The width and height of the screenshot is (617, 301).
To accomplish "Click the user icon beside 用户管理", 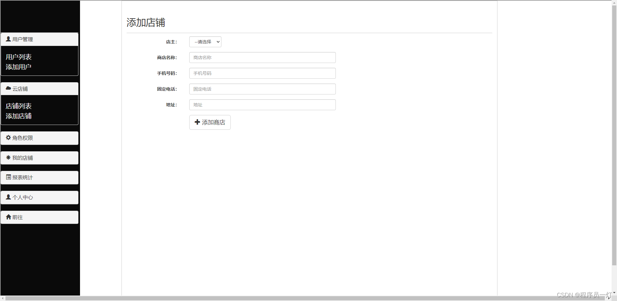I will pyautogui.click(x=8, y=39).
